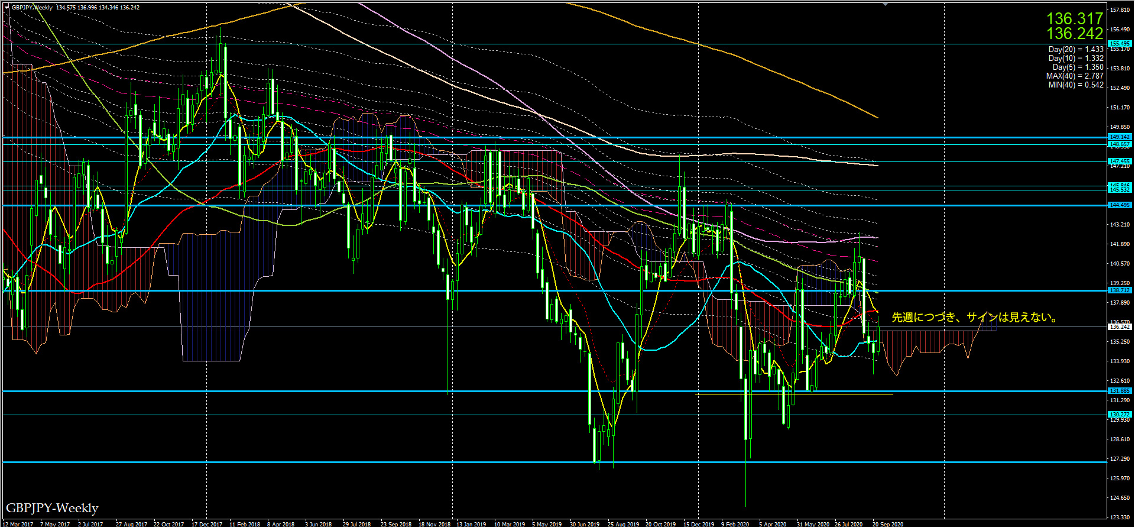Click the large green 136.317 price readout
This screenshot has height=527, width=1135.
[x=1075, y=19]
